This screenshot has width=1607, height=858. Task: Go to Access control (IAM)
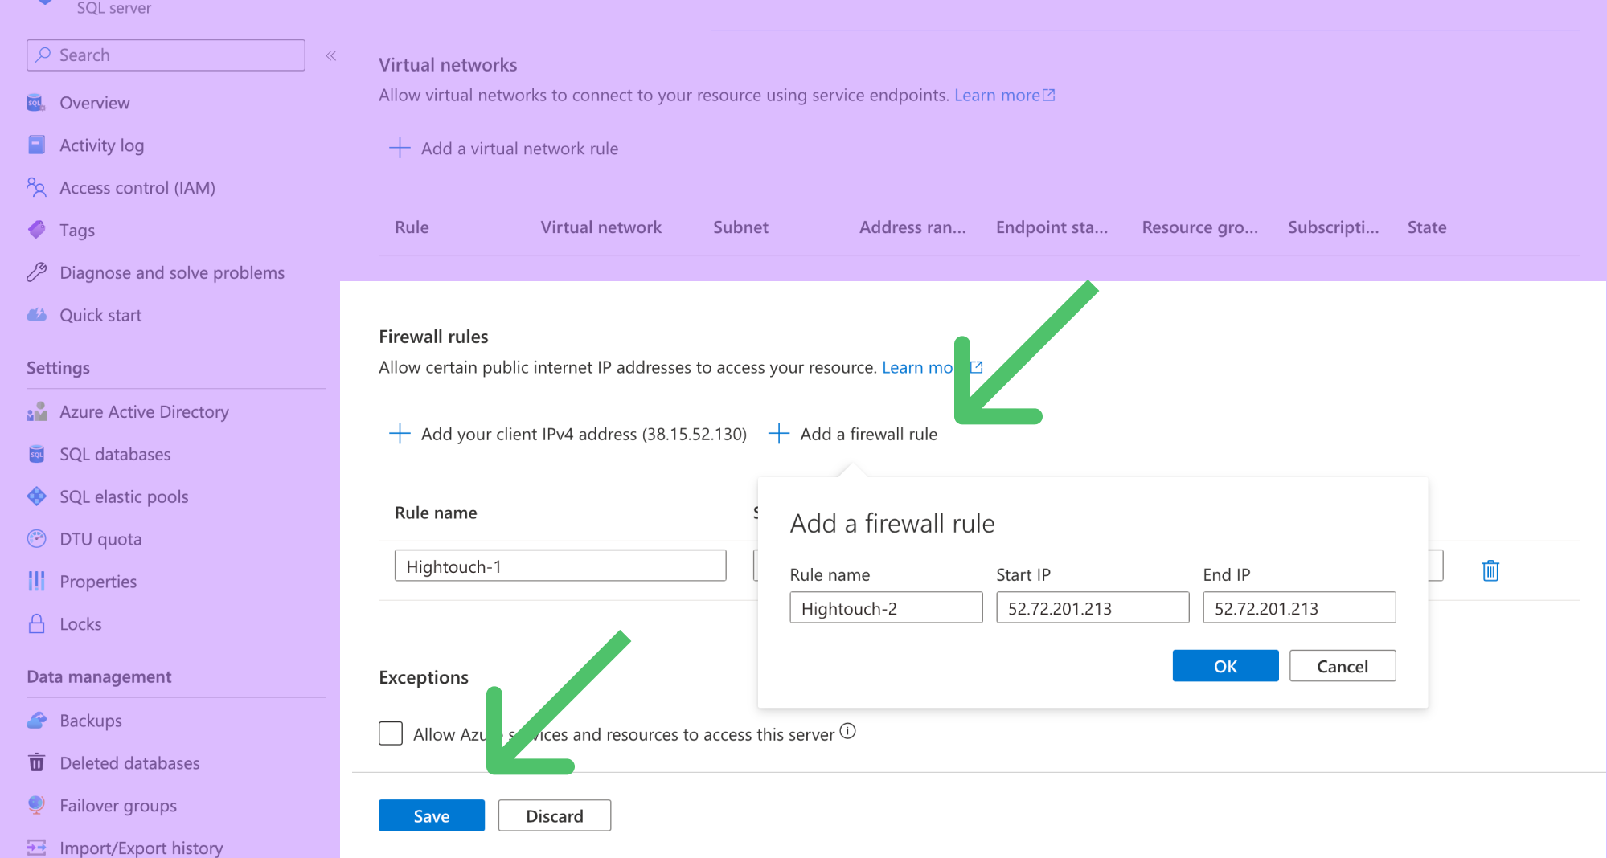click(137, 188)
